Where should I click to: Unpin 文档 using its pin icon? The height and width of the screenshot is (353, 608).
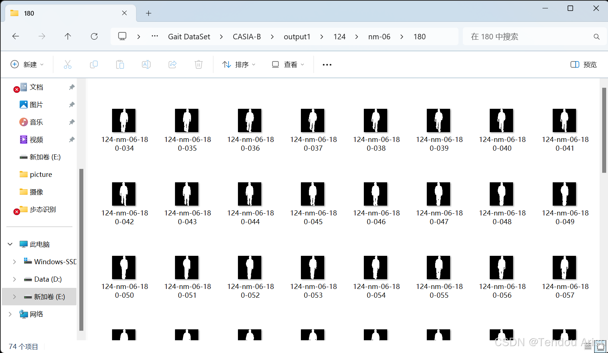72,87
